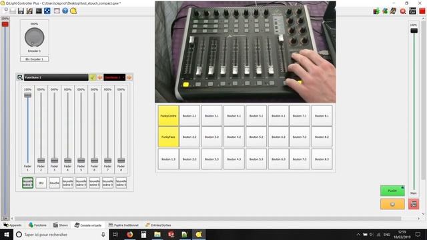The width and height of the screenshot is (427, 240).
Task: Go to previous frame page arrow
Action: (100, 77)
